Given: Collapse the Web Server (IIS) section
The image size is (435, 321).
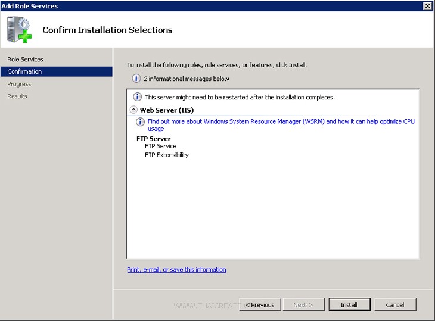Looking at the screenshot, I should [x=133, y=110].
